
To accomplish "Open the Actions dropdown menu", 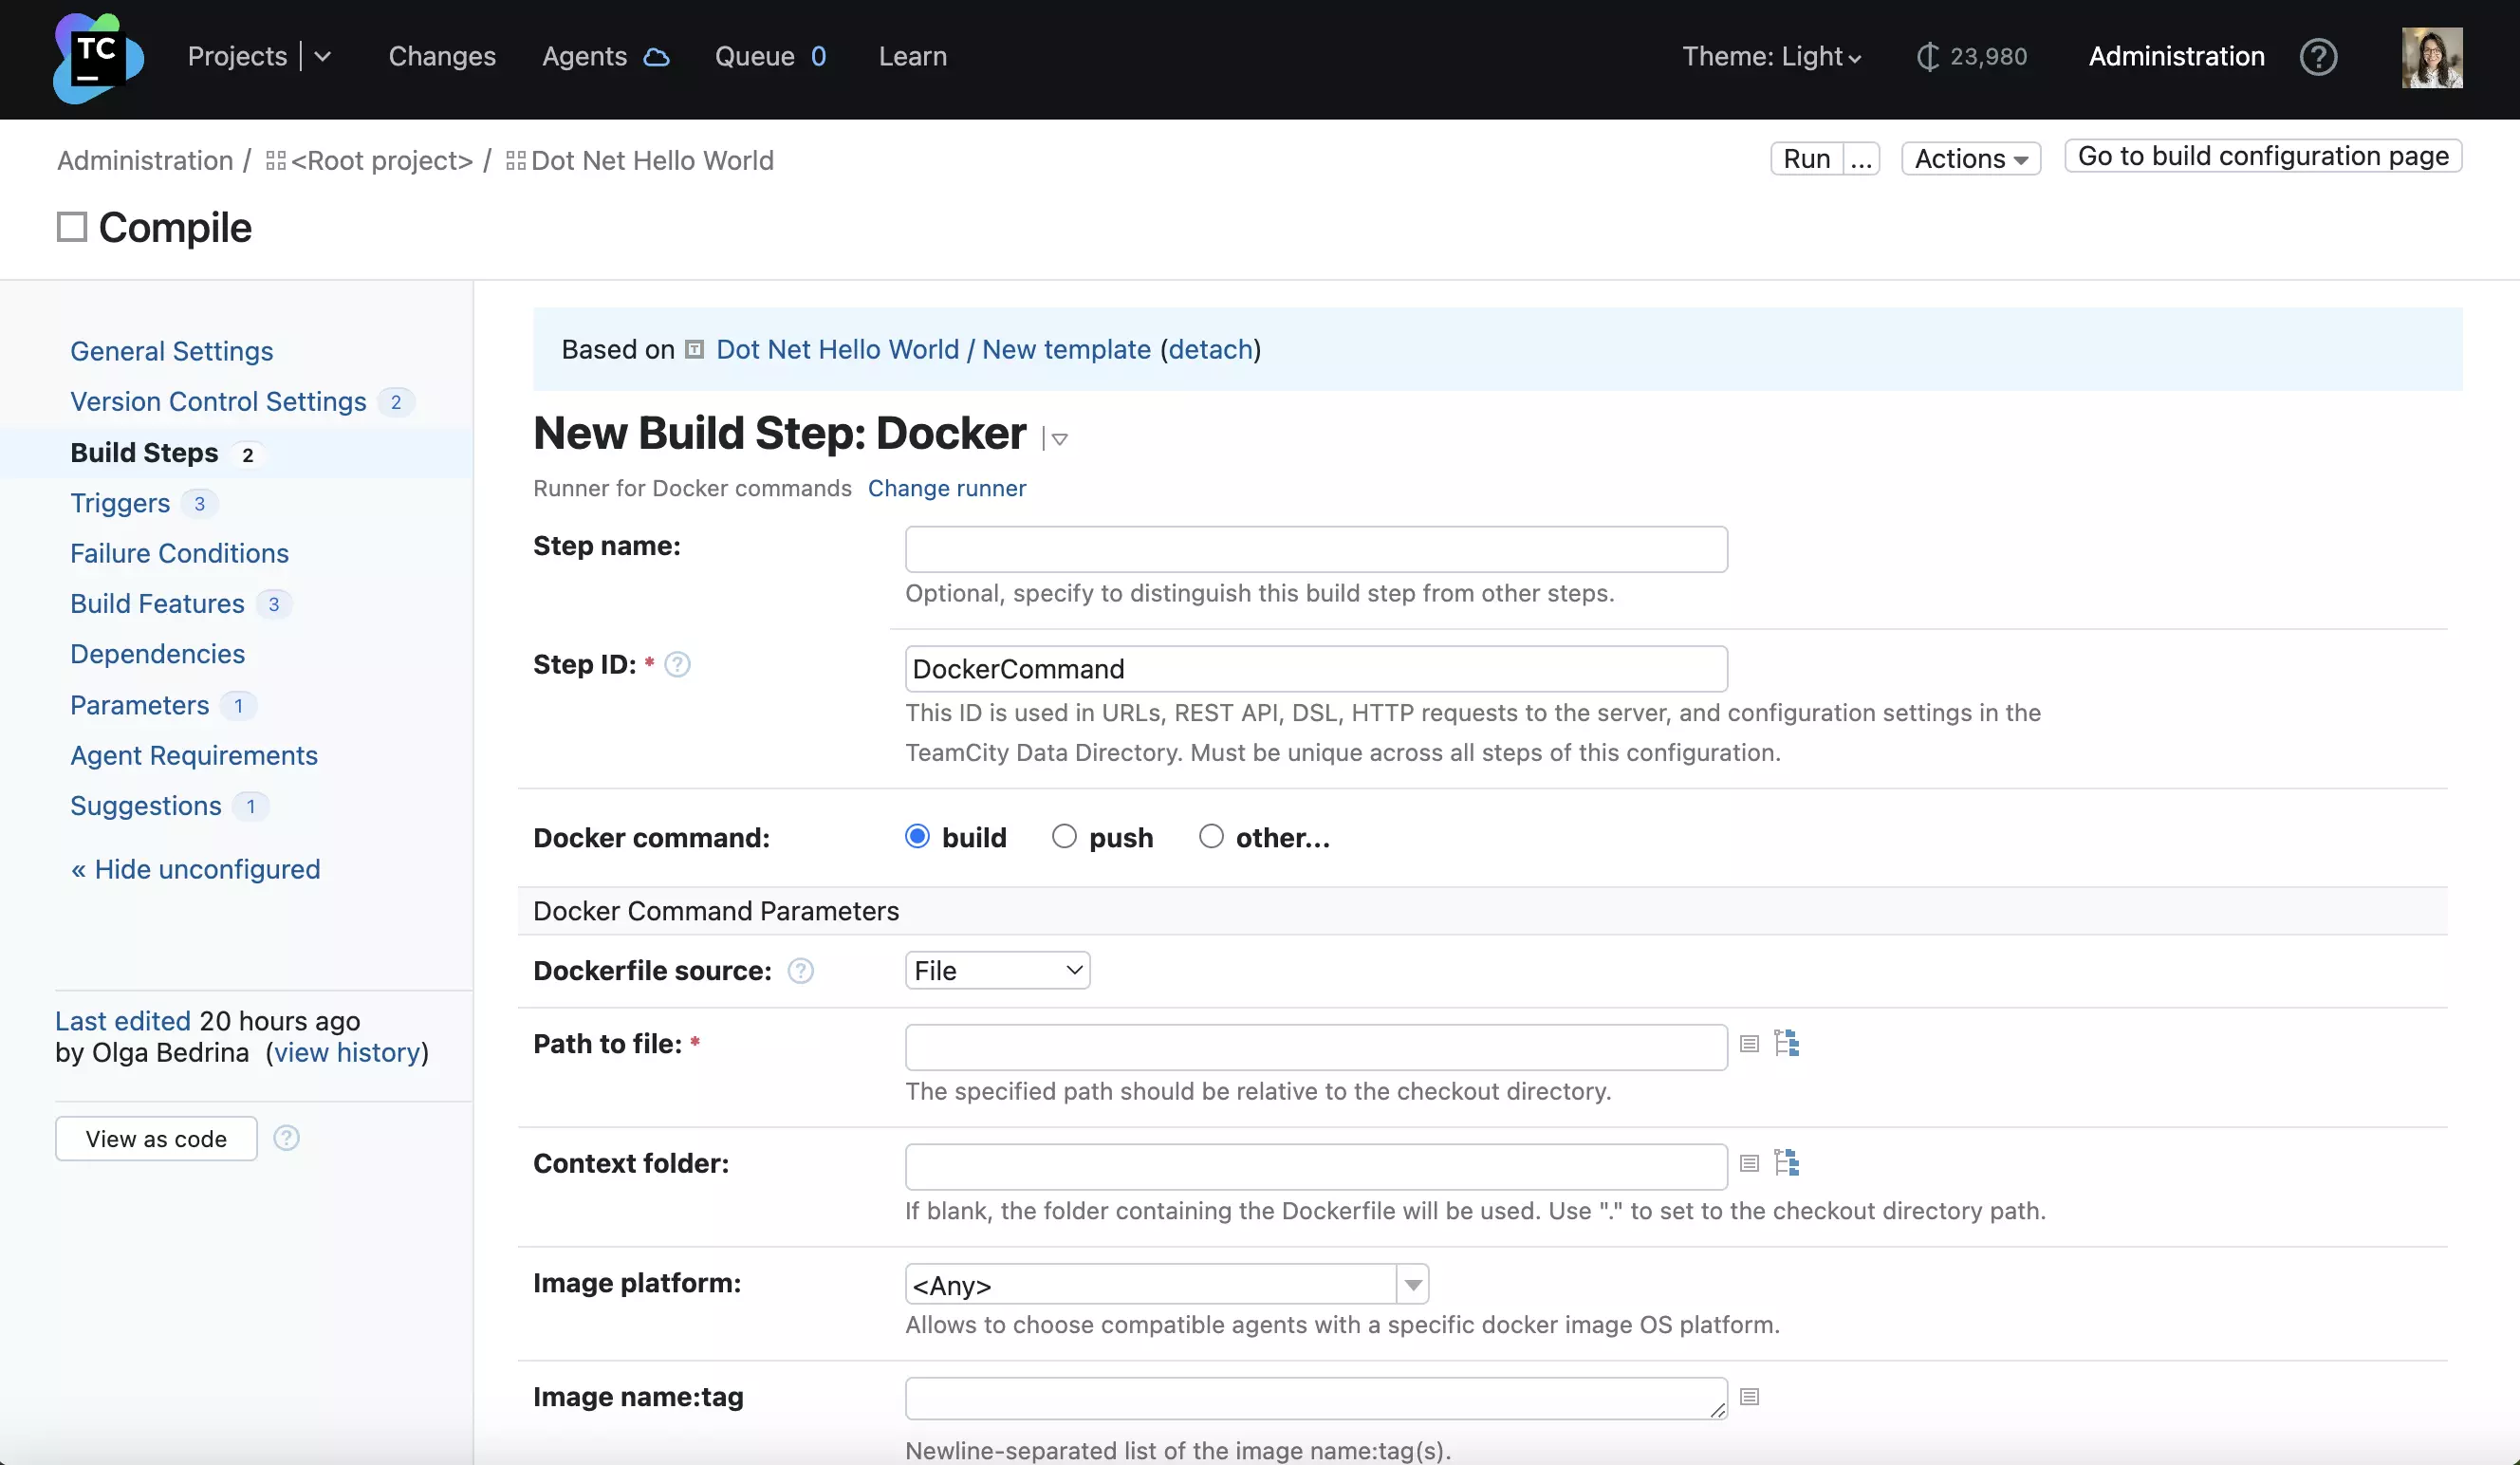I will click(x=1970, y=159).
